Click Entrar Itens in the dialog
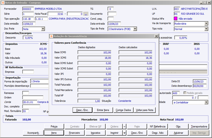 103,110
